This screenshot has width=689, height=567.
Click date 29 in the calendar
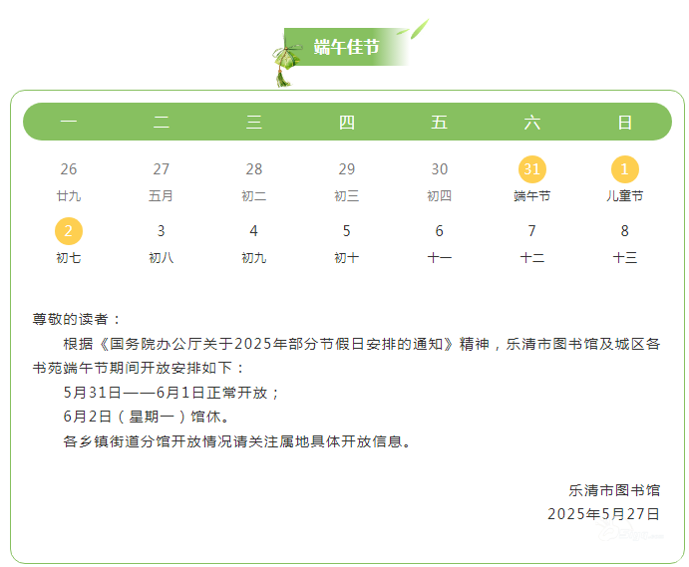click(347, 169)
